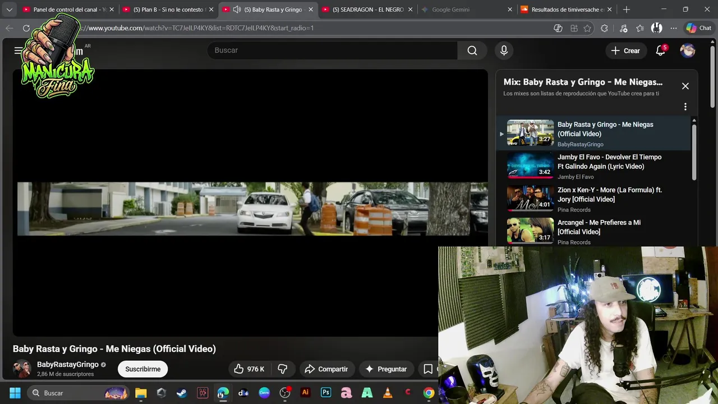Image resolution: width=718 pixels, height=404 pixels.
Task: Close the Baby Rasta y Gringo tab
Action: [x=311, y=10]
